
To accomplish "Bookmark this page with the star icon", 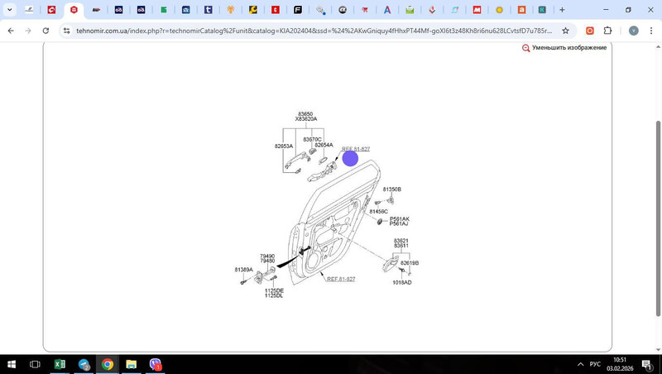I will coord(565,31).
